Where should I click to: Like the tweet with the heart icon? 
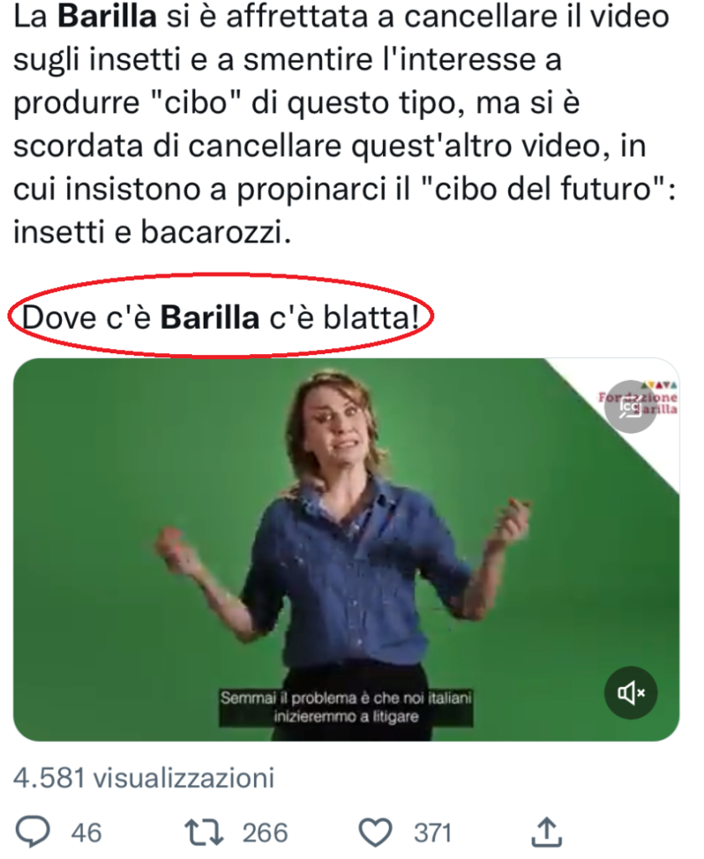[x=375, y=832]
